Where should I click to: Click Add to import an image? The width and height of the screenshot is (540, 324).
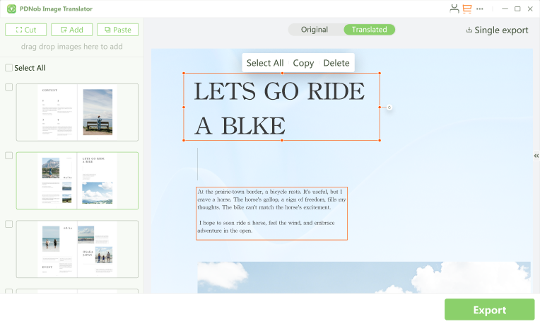click(71, 30)
